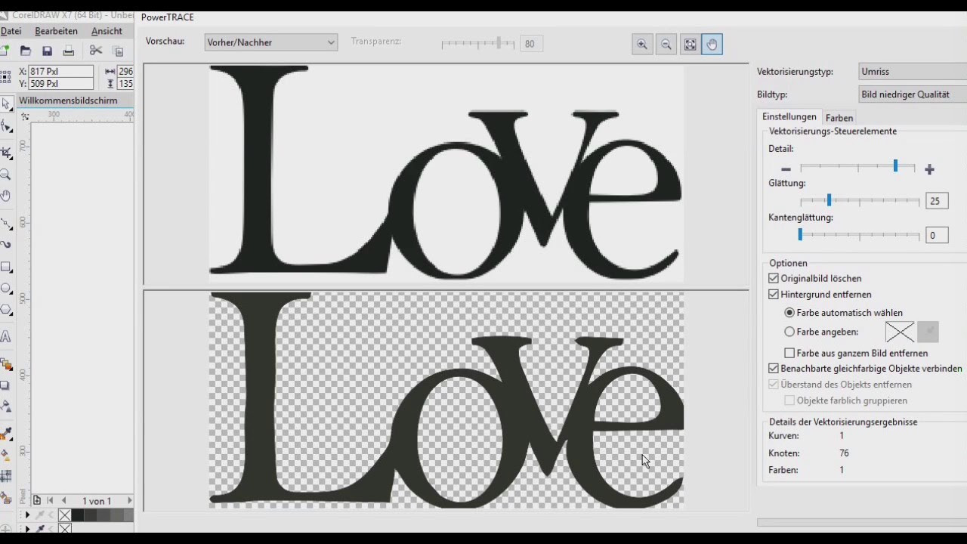Select the Shape edit tool

coord(6,126)
